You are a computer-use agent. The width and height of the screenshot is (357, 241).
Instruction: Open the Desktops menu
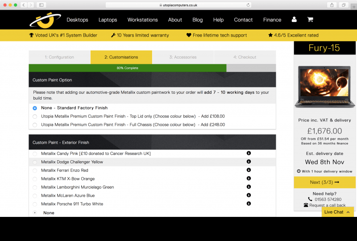[77, 20]
